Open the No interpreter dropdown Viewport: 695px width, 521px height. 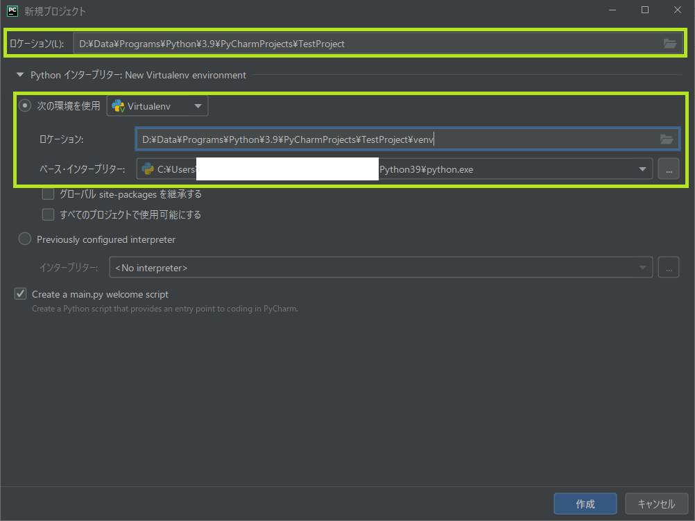381,267
